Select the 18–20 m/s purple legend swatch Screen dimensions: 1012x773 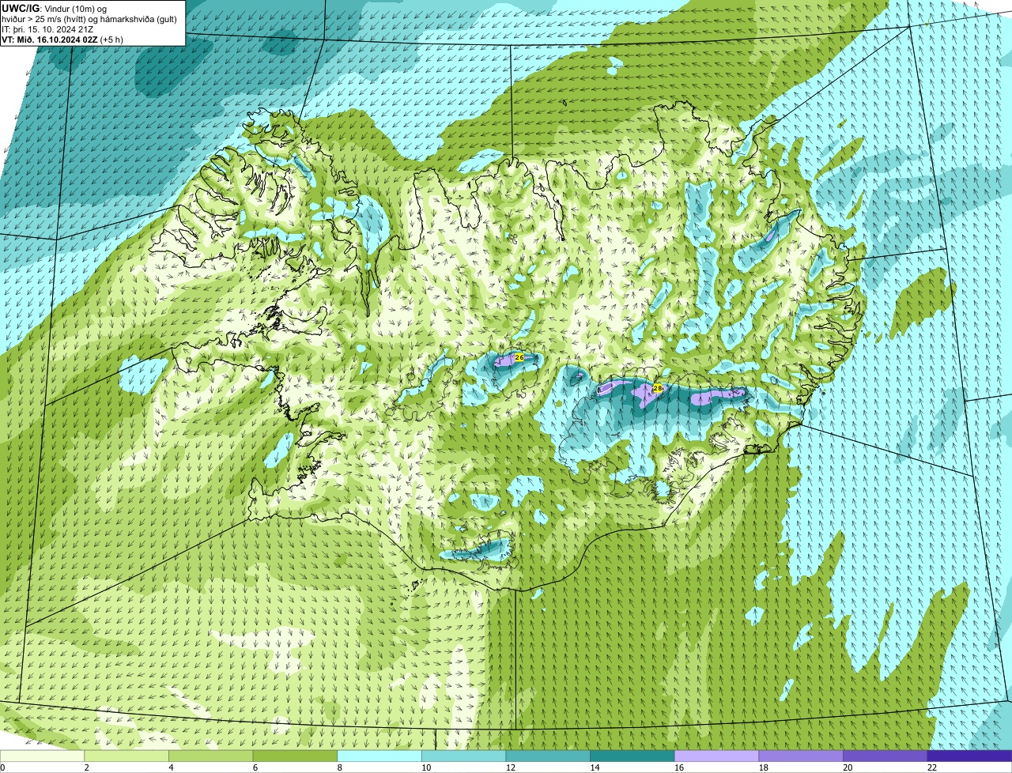(x=801, y=756)
